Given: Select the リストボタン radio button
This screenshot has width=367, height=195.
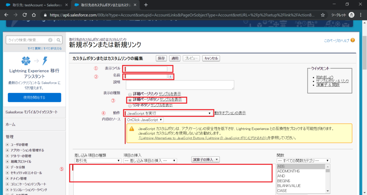Looking at the screenshot, I should click(x=130, y=105).
